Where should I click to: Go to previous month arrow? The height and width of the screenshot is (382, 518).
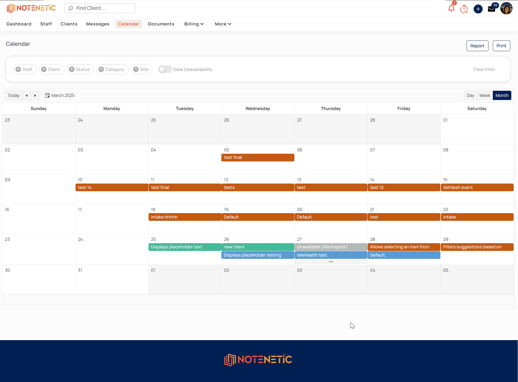(x=26, y=95)
